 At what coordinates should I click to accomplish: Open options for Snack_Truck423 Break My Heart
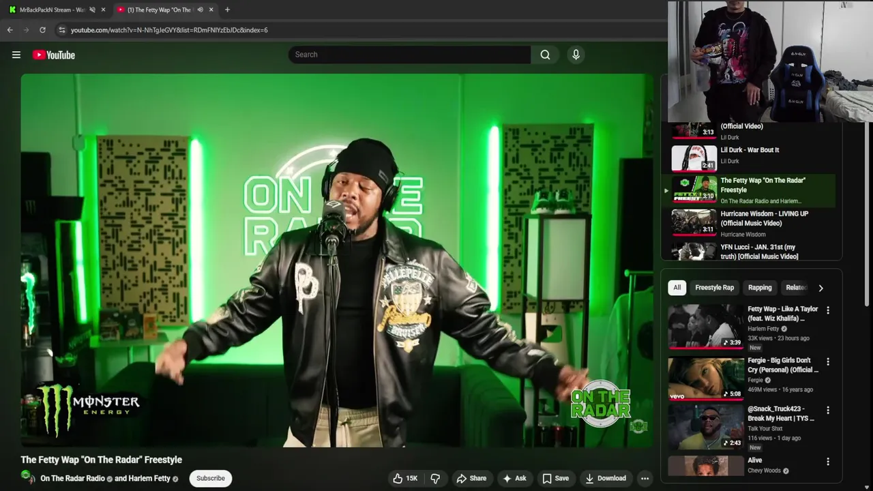828,410
